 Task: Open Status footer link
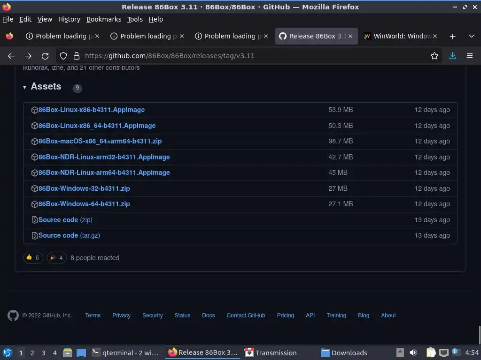[182, 315]
